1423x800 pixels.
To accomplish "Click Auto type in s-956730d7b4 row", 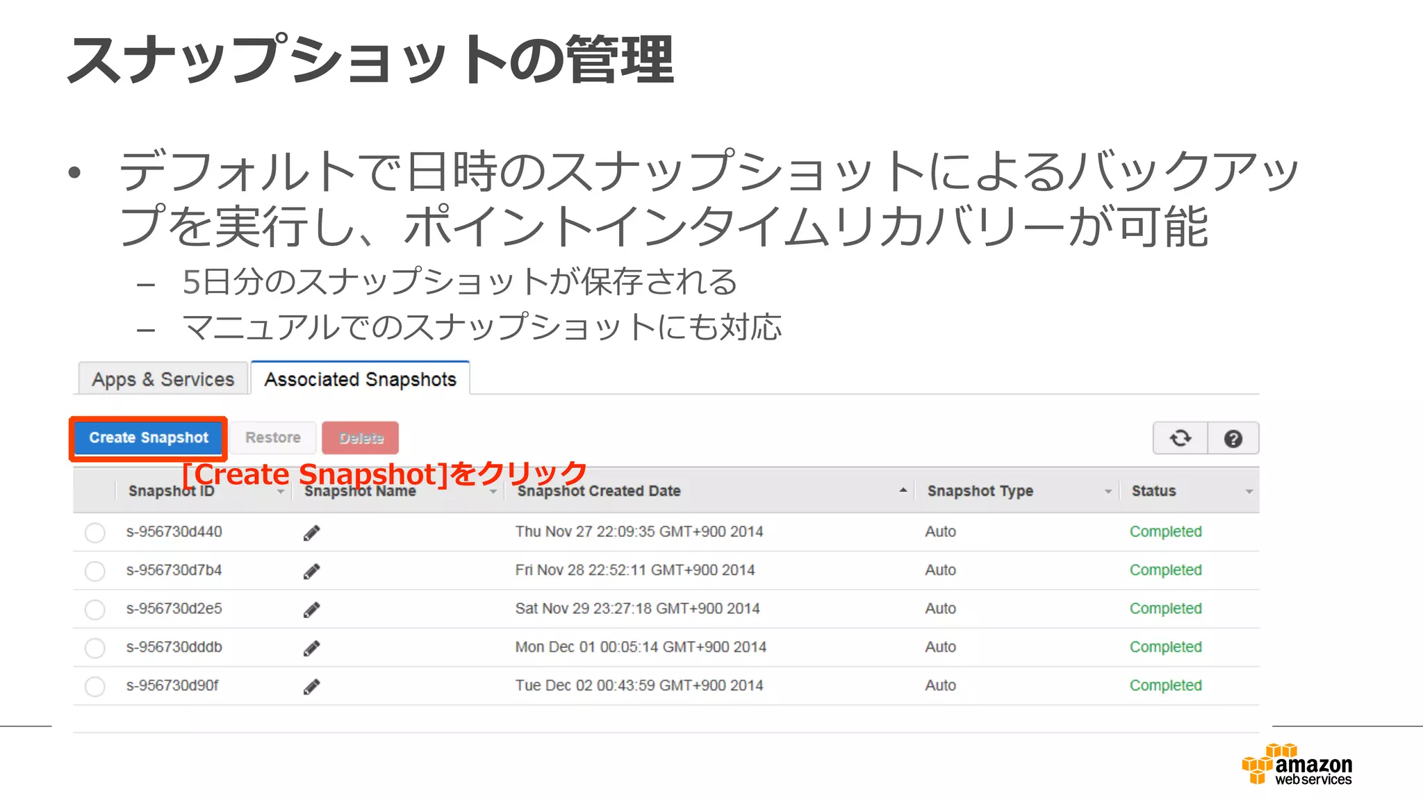I will tap(940, 570).
